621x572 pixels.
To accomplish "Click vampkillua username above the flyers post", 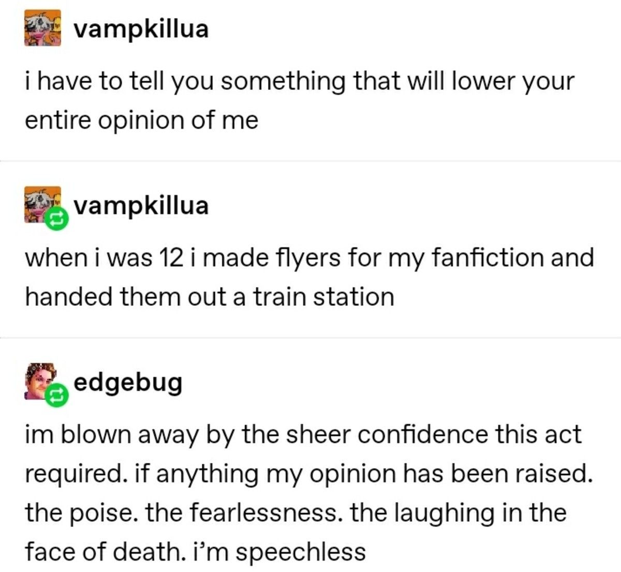I will click(x=141, y=205).
